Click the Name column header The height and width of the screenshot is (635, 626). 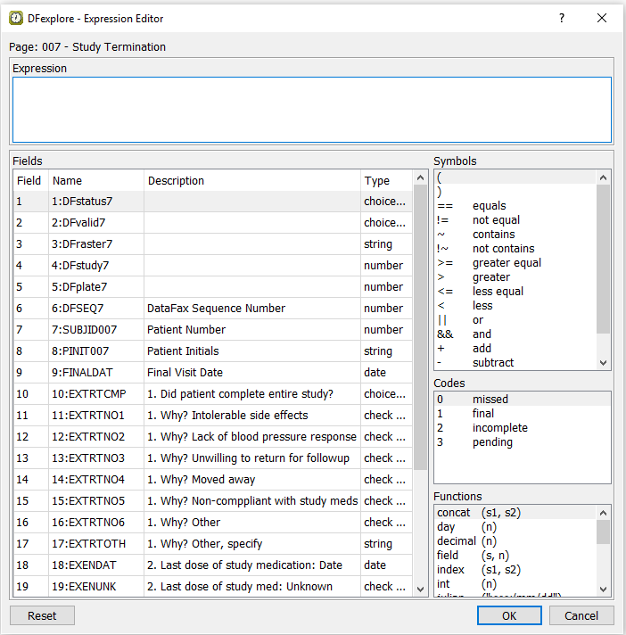coord(95,181)
